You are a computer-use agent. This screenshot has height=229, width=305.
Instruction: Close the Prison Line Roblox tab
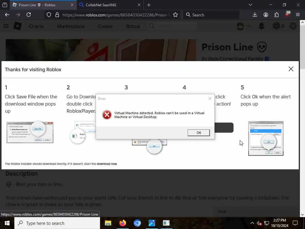tap(72, 5)
